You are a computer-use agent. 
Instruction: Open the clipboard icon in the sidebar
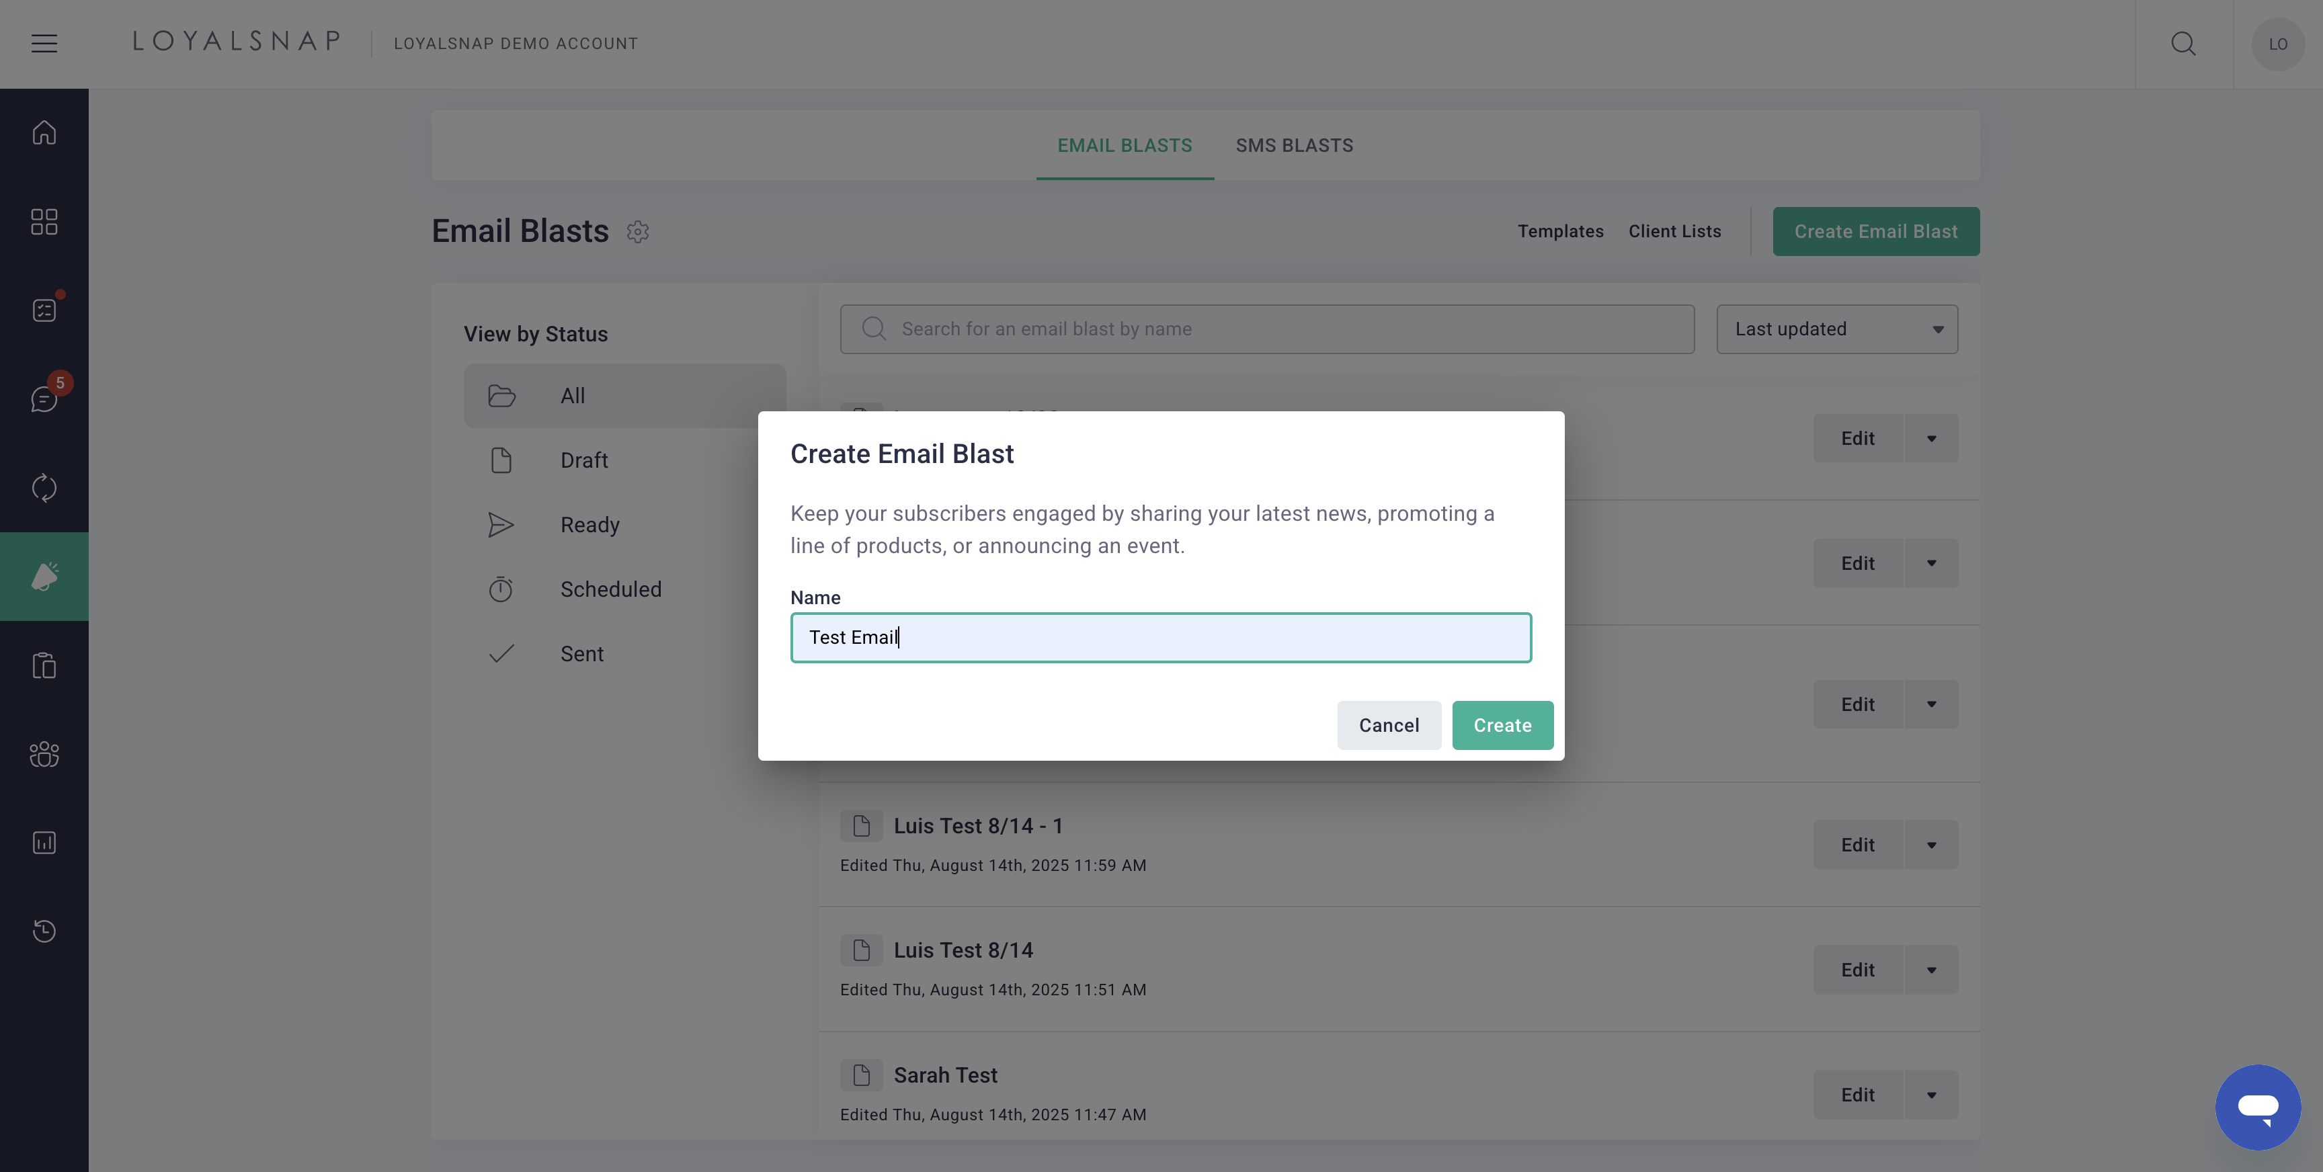pos(44,665)
